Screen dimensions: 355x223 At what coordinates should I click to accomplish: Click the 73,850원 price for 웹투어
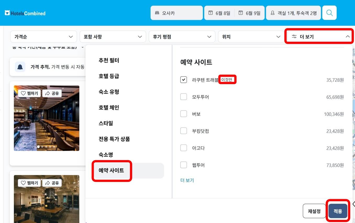(x=335, y=165)
